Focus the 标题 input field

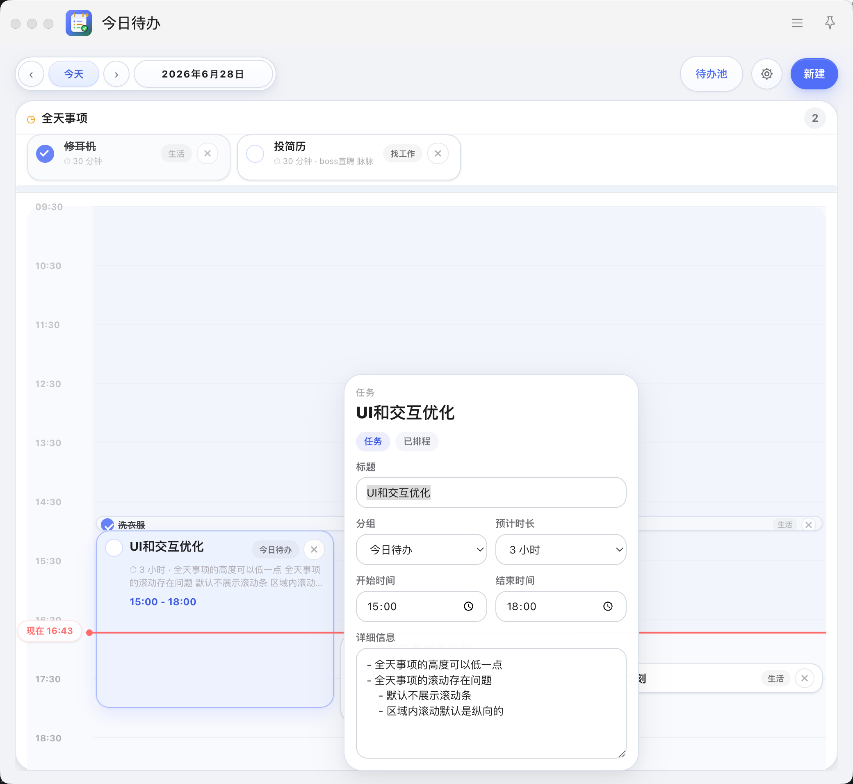(x=491, y=492)
